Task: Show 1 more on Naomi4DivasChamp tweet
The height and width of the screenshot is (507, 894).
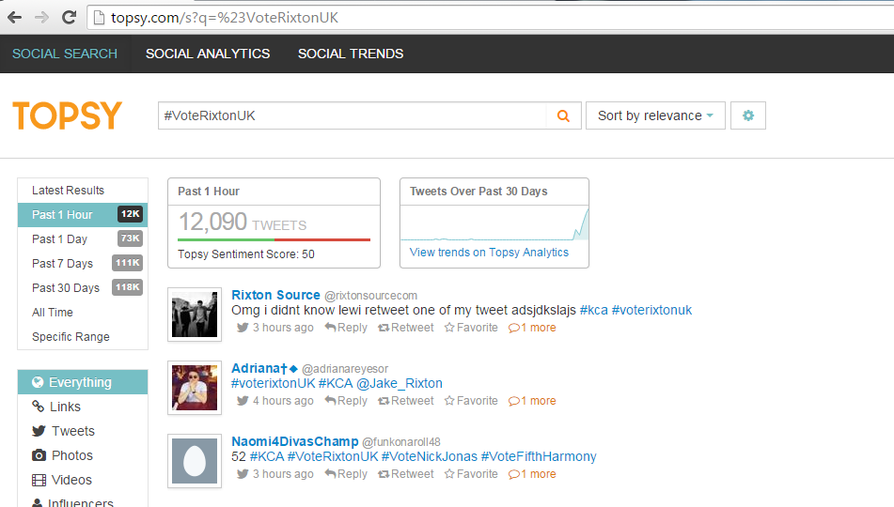Action: click(532, 474)
